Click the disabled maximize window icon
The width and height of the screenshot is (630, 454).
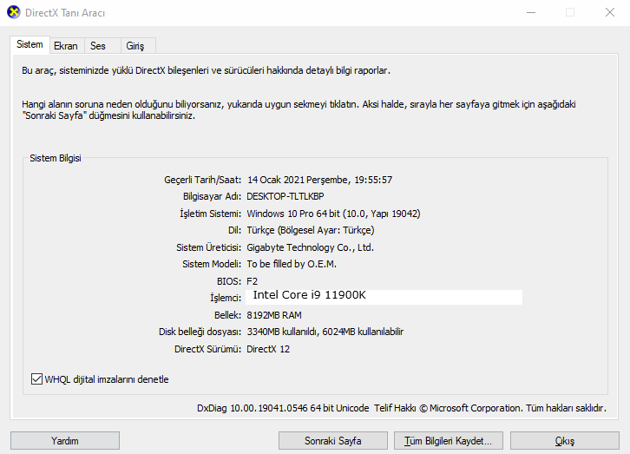[570, 12]
